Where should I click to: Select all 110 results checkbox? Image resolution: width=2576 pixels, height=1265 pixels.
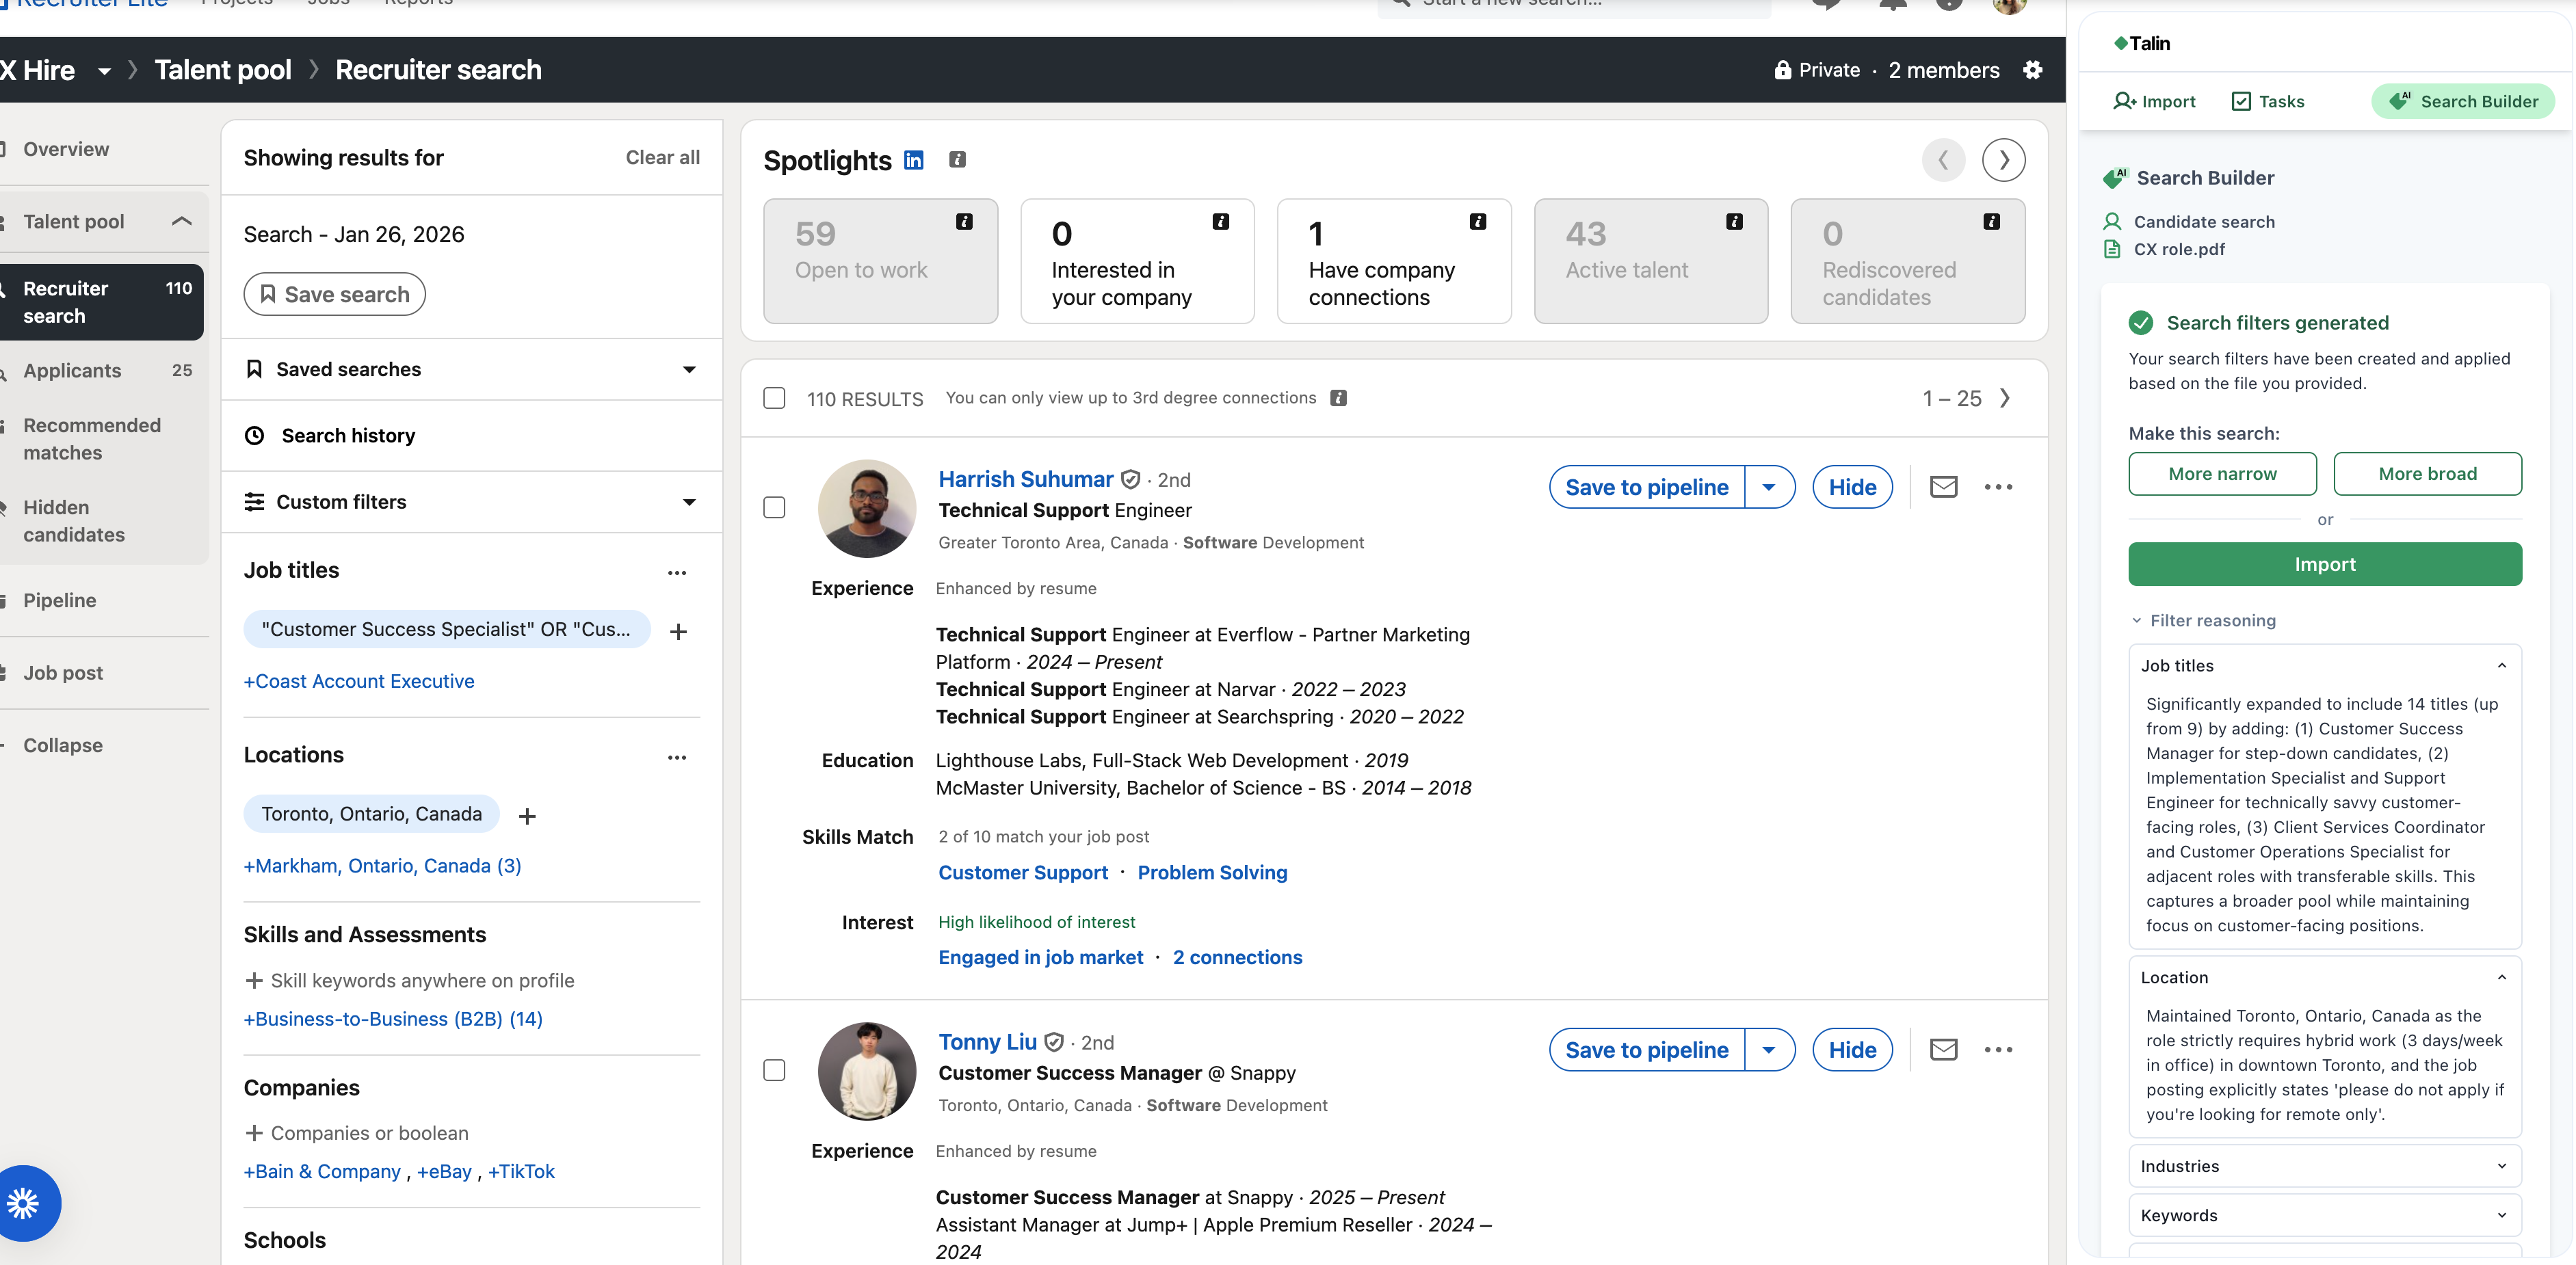774,398
